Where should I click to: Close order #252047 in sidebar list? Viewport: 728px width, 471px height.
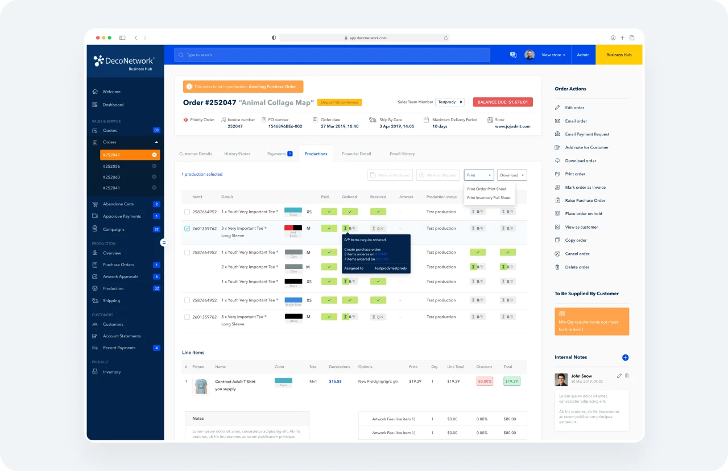pos(154,155)
